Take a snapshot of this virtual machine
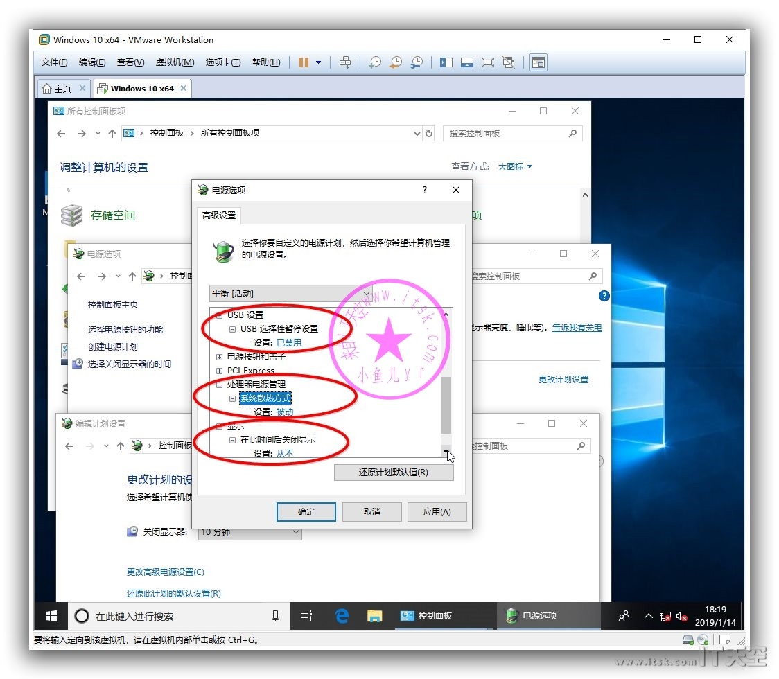The image size is (779, 679). [x=374, y=62]
